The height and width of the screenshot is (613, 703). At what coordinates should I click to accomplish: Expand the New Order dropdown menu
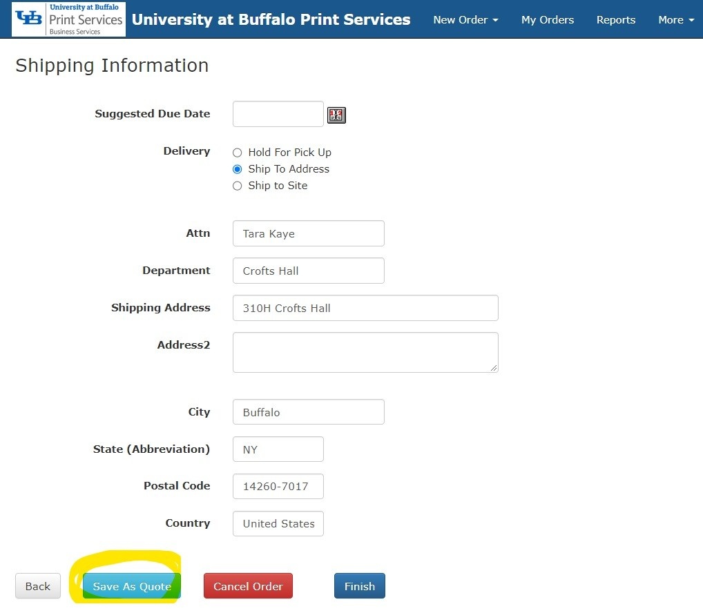(x=465, y=20)
